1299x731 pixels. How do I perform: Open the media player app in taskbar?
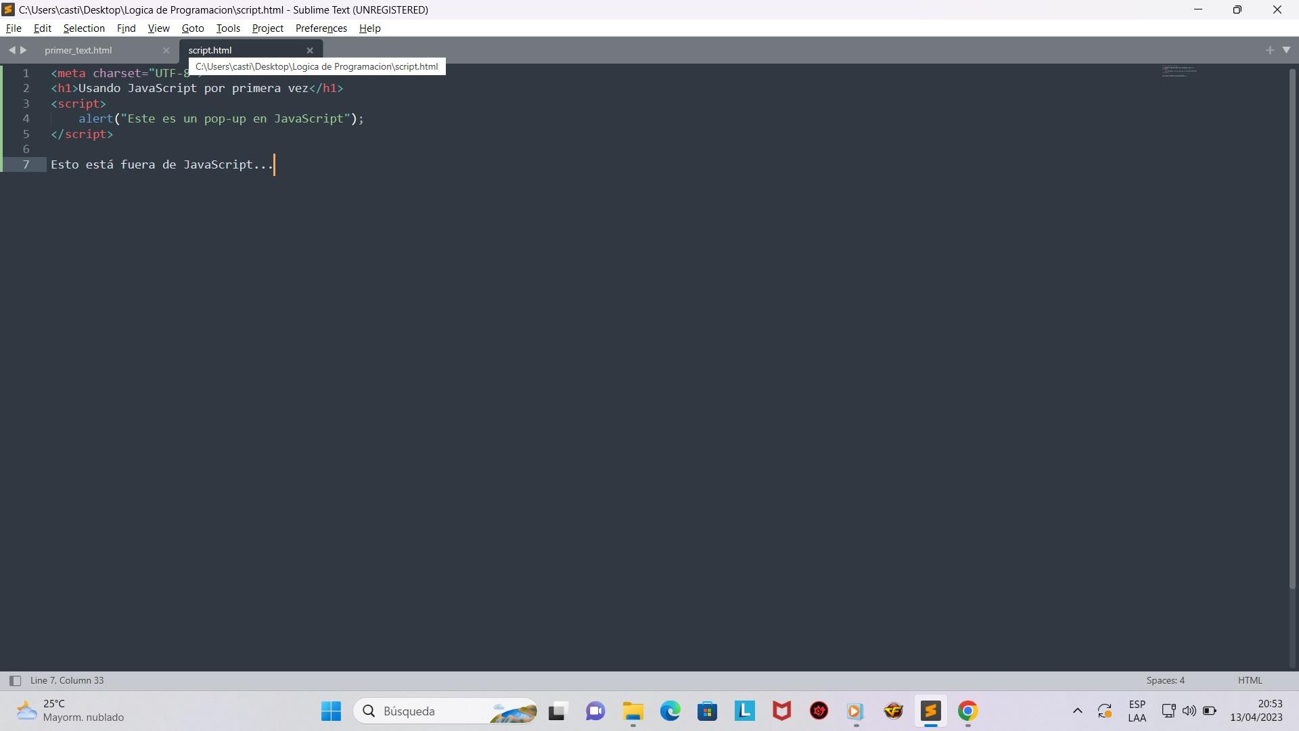(x=856, y=711)
